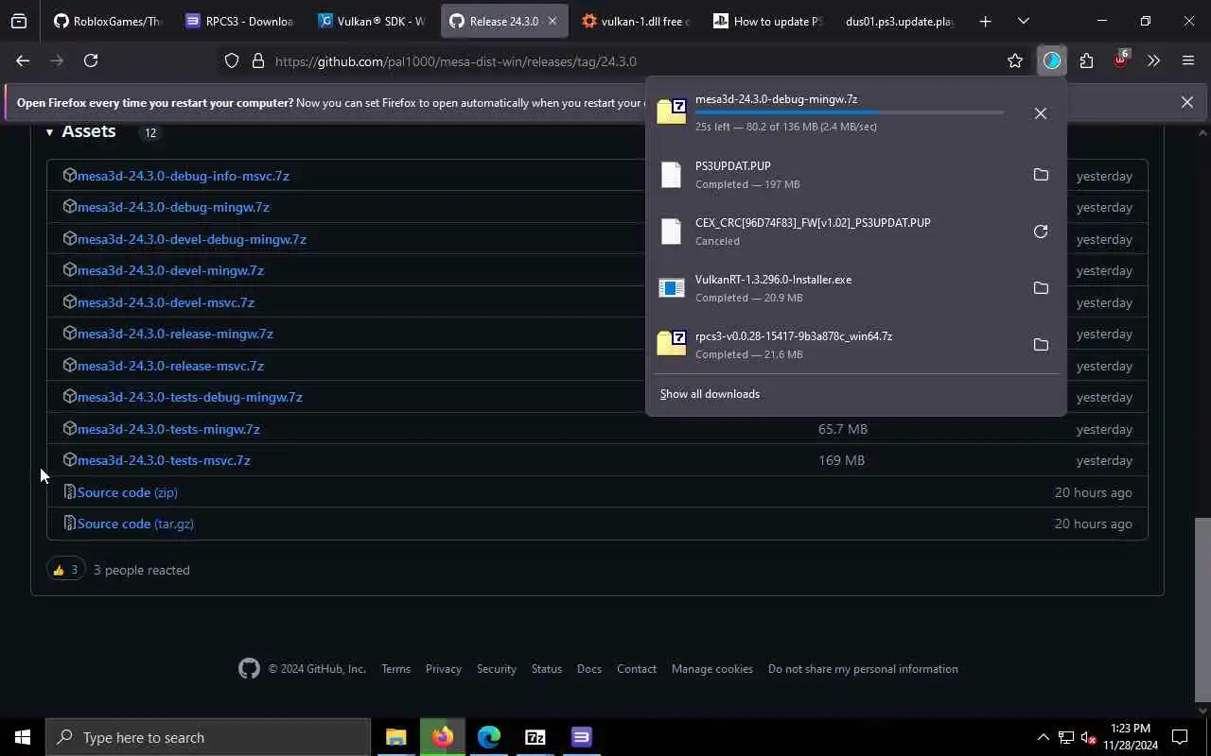1211x756 pixels.
Task: Show more toolbar tools chevron
Action: click(x=1154, y=60)
